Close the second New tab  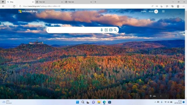click(x=91, y=2)
